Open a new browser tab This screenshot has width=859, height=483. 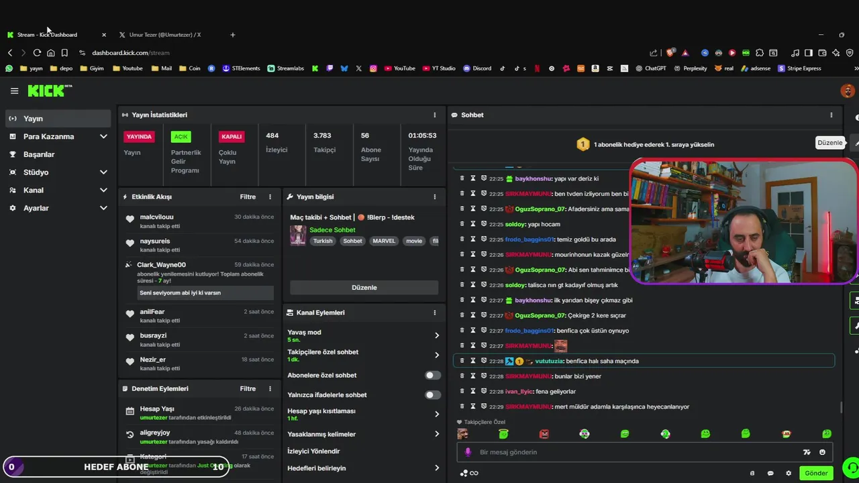pyautogui.click(x=233, y=35)
